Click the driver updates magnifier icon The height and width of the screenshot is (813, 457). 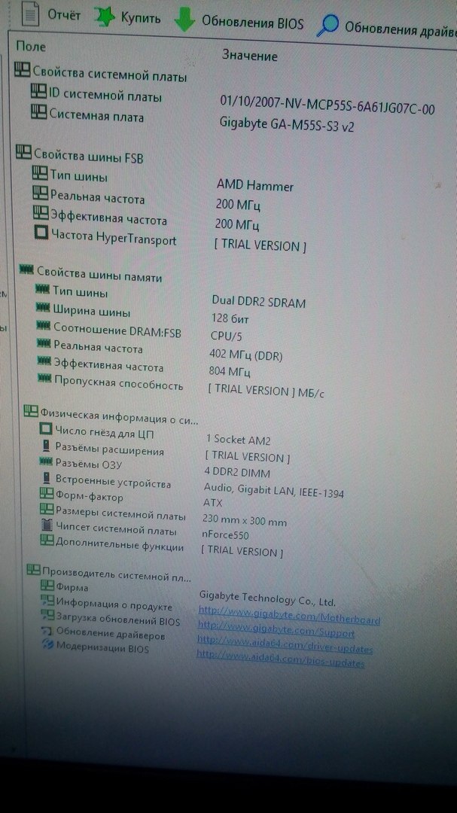pos(328,26)
